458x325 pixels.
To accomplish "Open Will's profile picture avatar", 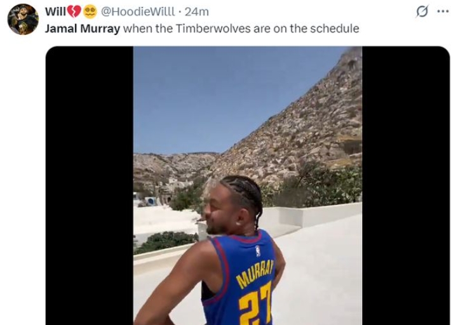I will coord(23,19).
